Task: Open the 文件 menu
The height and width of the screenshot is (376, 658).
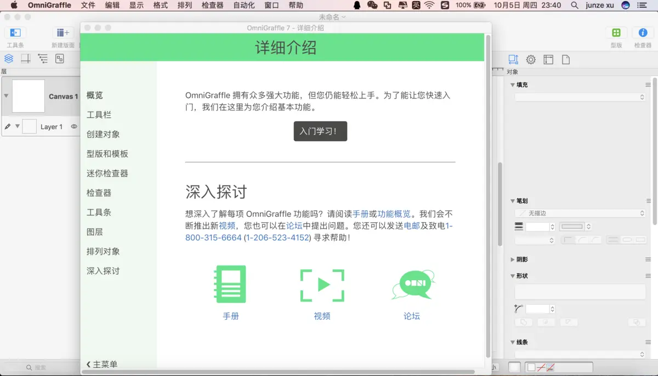Action: tap(88, 5)
